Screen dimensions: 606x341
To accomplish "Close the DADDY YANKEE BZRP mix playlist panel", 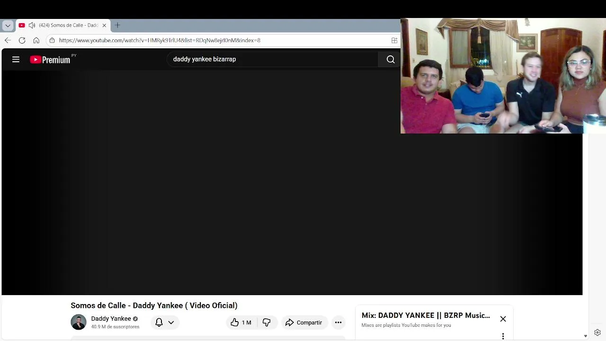I will 503,319.
